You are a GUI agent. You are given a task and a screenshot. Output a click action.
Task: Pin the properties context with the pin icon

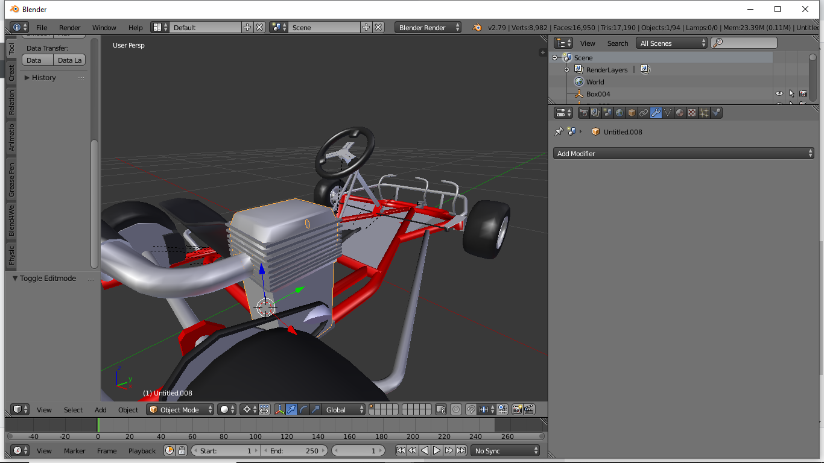(x=559, y=131)
